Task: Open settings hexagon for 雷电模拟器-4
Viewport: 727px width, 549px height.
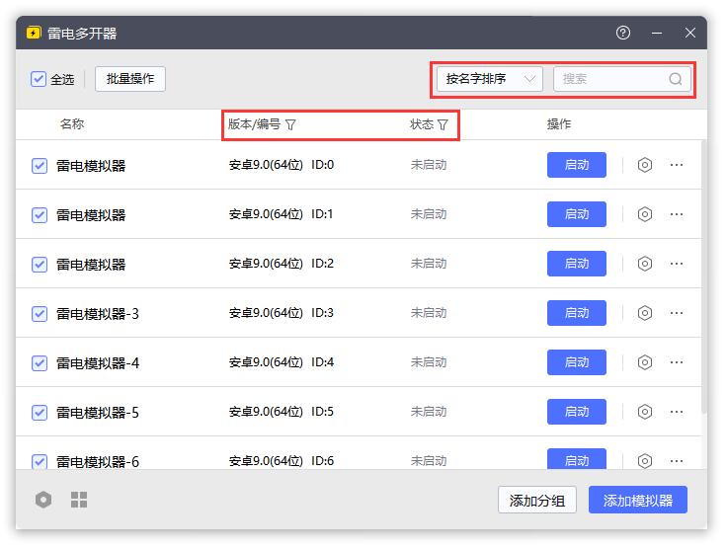Action: (x=644, y=362)
